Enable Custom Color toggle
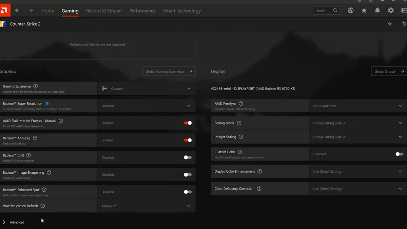Image resolution: width=407 pixels, height=229 pixels. (400, 154)
